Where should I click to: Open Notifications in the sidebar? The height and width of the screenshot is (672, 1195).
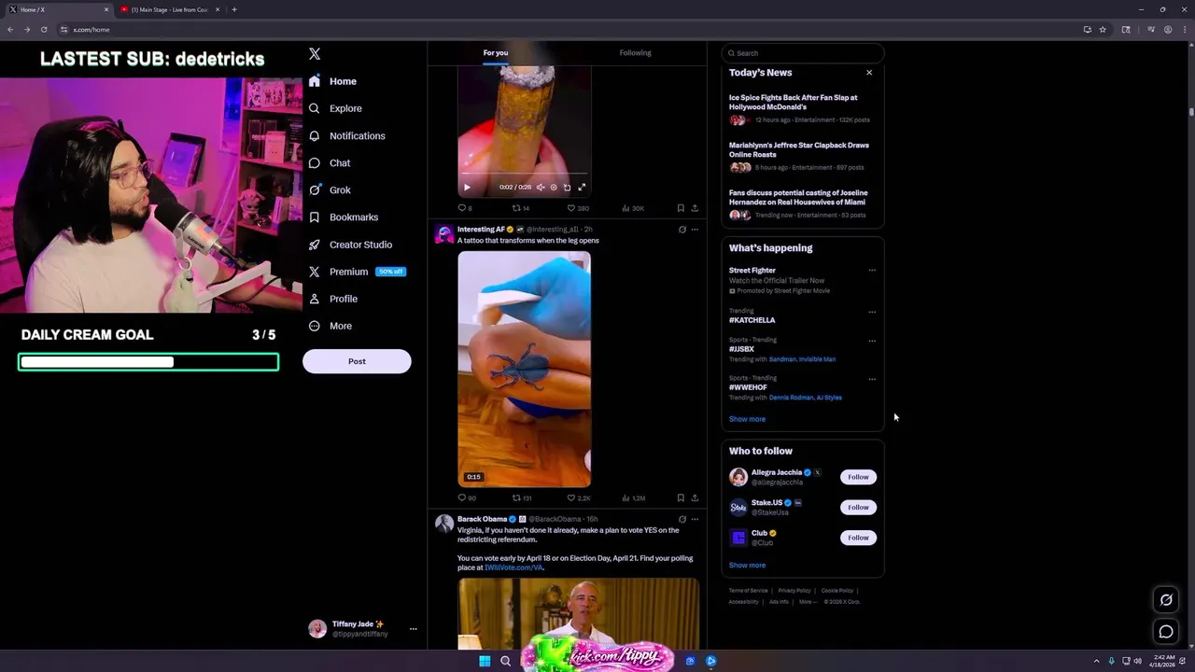pyautogui.click(x=346, y=135)
